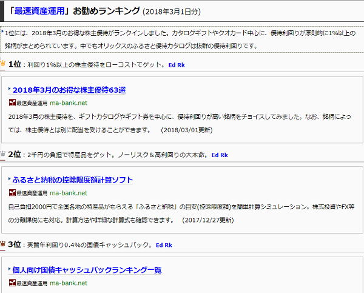Click ma-bank.net under 2018年3月のお得な株主優待63選
364x293 pixels.
69,103
